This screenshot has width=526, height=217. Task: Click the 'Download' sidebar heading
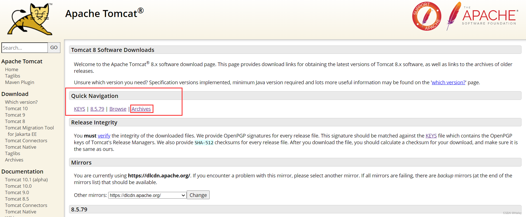(x=15, y=94)
